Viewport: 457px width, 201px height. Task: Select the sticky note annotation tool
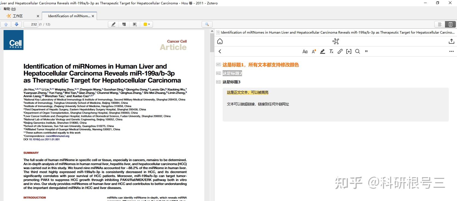[124, 24]
